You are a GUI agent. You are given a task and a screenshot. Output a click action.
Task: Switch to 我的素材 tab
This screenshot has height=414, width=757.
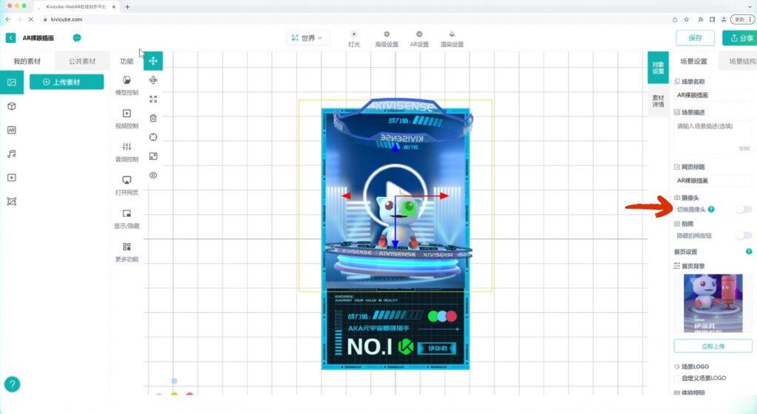pyautogui.click(x=27, y=61)
